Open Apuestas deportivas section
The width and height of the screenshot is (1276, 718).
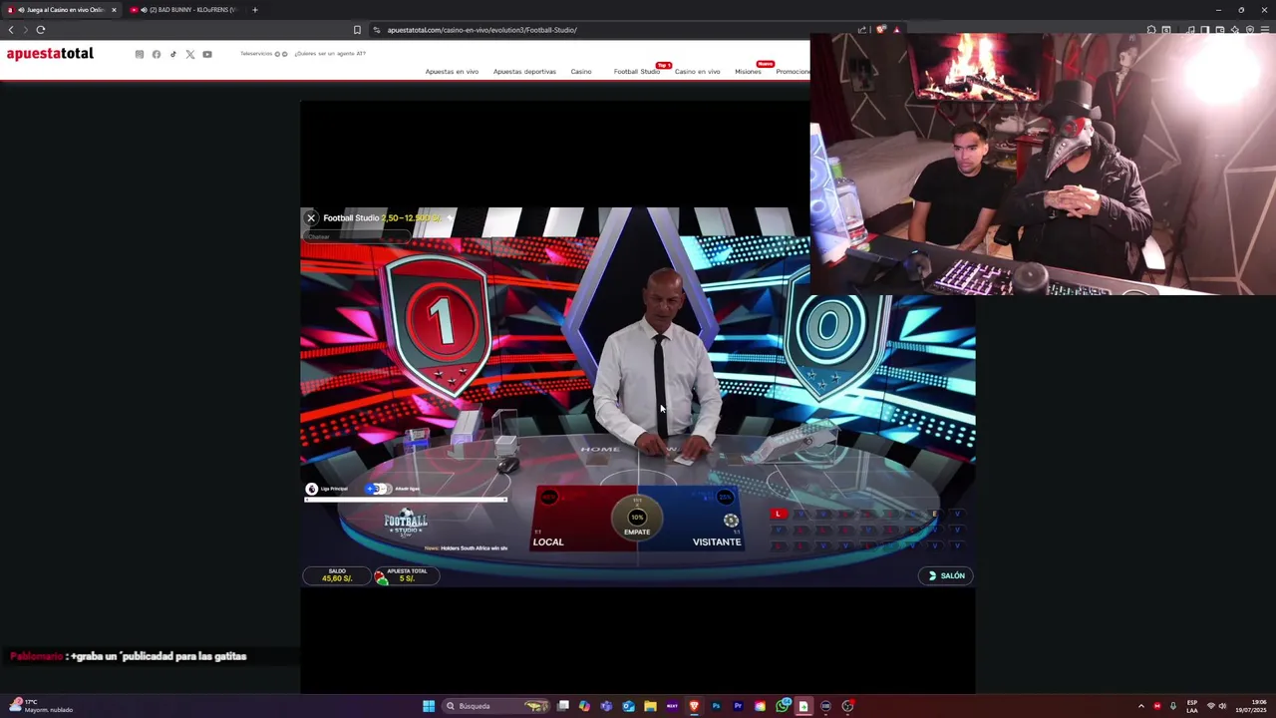click(x=524, y=72)
